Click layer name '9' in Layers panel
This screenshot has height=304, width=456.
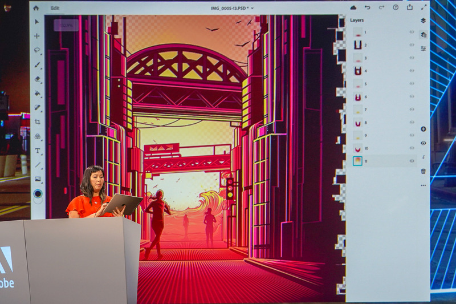pyautogui.click(x=365, y=135)
